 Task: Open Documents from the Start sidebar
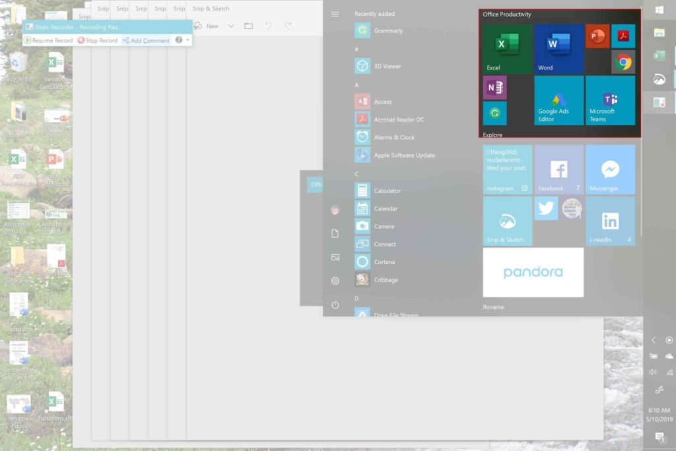[335, 234]
